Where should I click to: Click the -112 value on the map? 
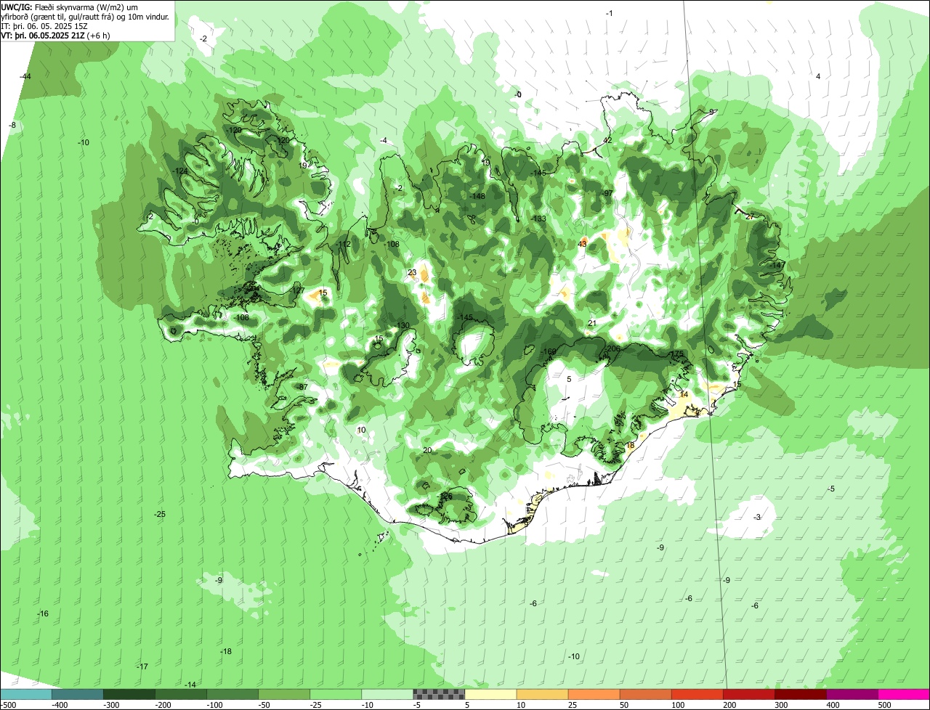[x=344, y=244]
